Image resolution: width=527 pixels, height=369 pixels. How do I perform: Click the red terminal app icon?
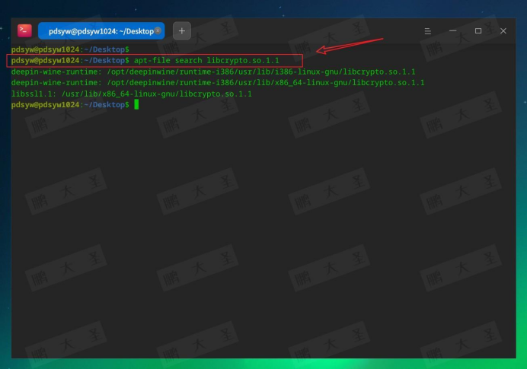pos(24,30)
